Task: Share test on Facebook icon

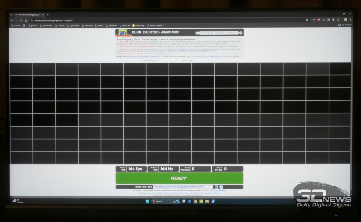Action: click(217, 186)
